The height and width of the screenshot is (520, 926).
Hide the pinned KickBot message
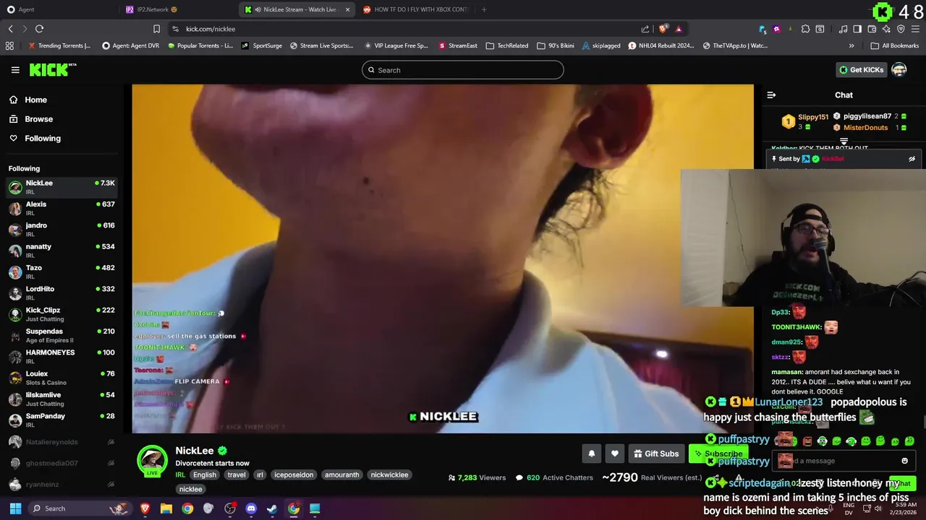tap(912, 159)
